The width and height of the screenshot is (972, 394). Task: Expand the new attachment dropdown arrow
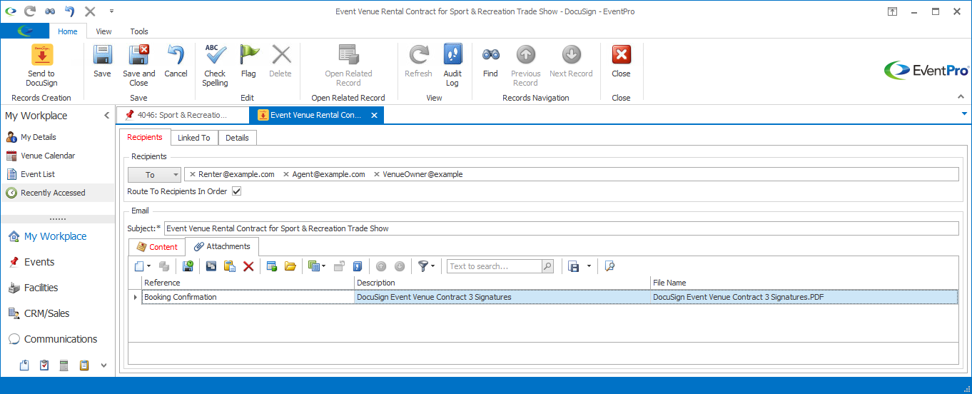click(148, 266)
